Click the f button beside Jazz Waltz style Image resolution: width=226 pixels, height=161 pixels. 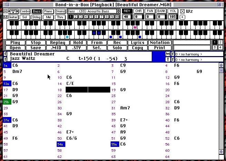(5, 59)
